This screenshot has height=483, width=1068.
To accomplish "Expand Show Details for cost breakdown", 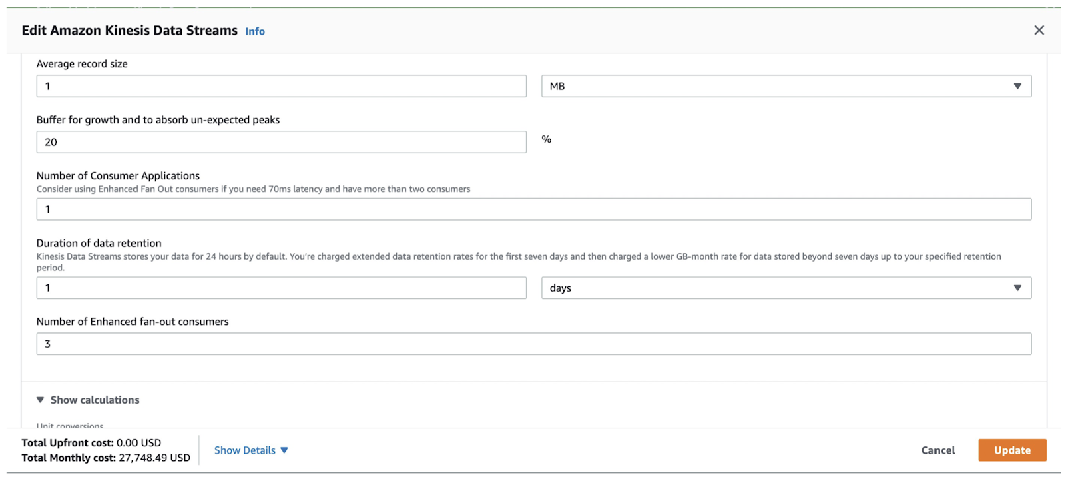I will coord(251,450).
